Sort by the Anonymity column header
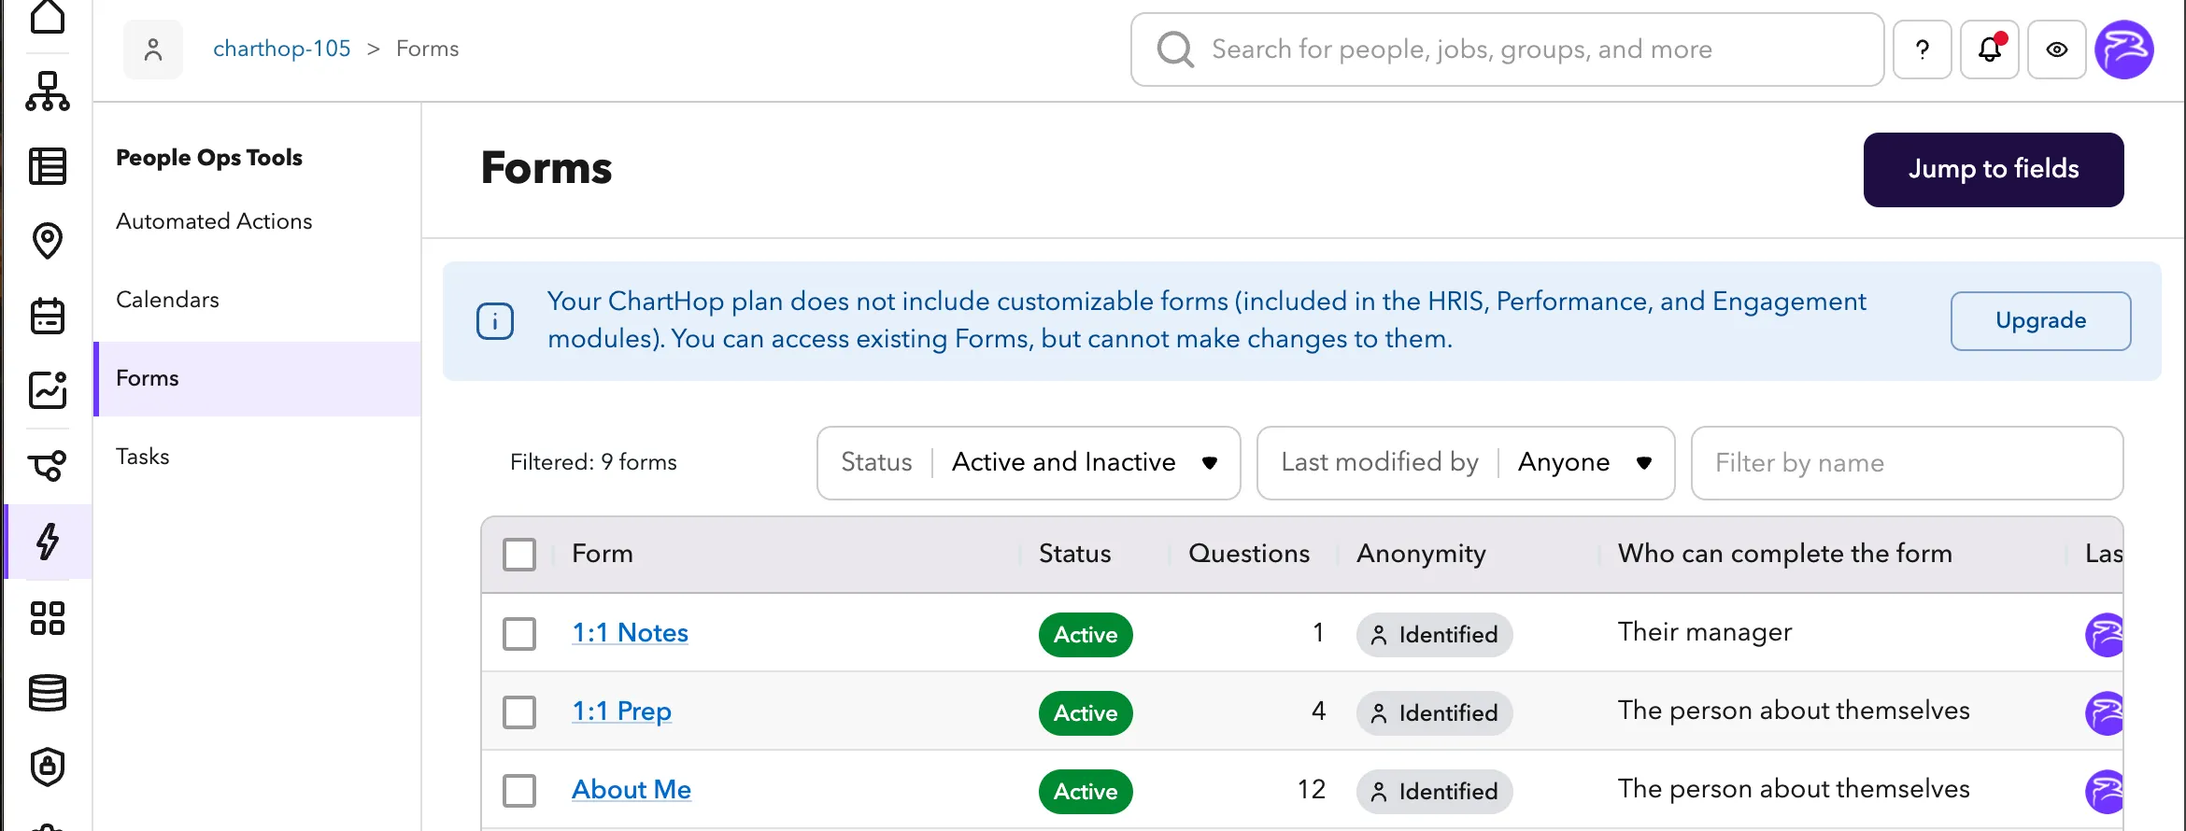2186x831 pixels. coord(1421,554)
